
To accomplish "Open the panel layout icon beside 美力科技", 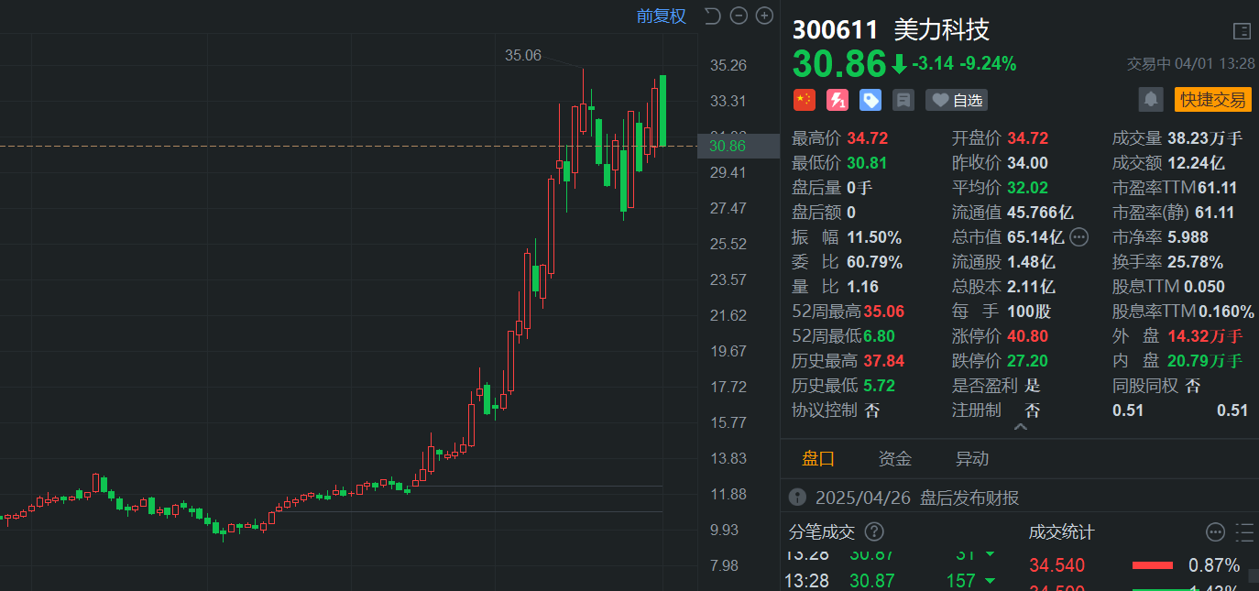I will pyautogui.click(x=1242, y=31).
